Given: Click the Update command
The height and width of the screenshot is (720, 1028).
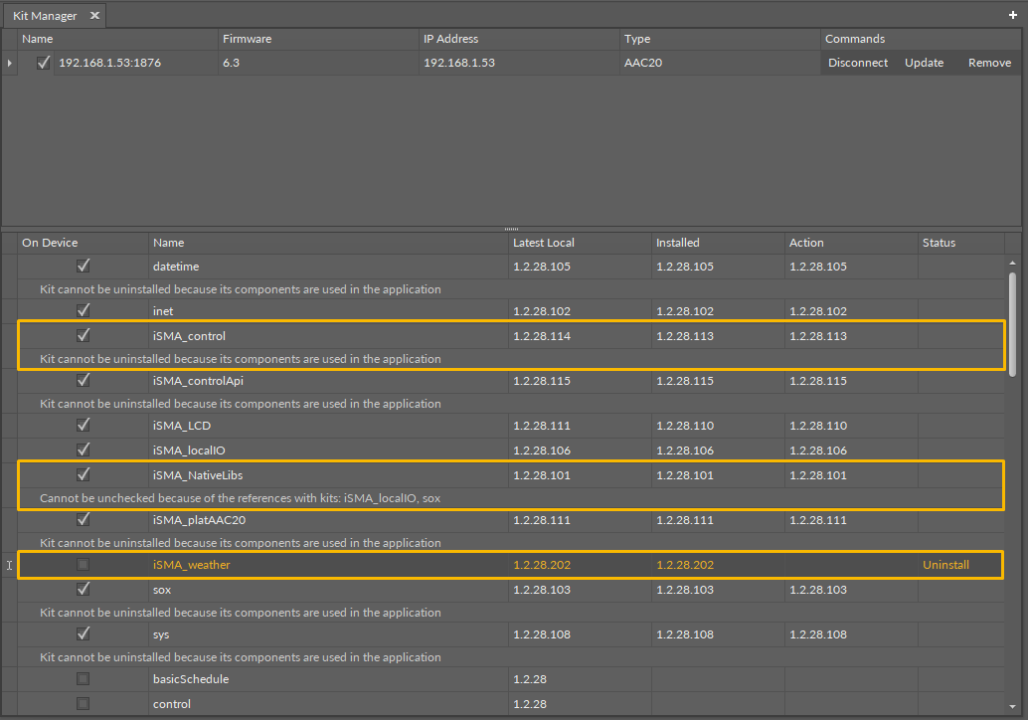Looking at the screenshot, I should pyautogui.click(x=924, y=63).
